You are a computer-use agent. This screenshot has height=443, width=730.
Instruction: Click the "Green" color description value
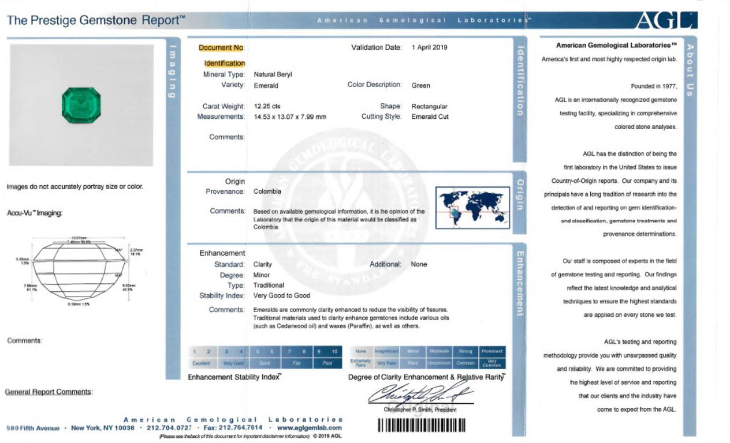pyautogui.click(x=420, y=85)
